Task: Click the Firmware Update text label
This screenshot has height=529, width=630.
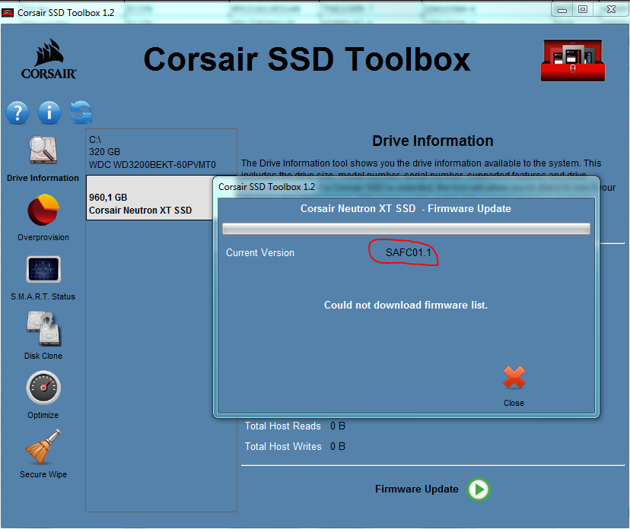Action: click(x=417, y=489)
